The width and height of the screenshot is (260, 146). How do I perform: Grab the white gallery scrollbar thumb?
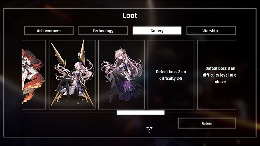141,112
